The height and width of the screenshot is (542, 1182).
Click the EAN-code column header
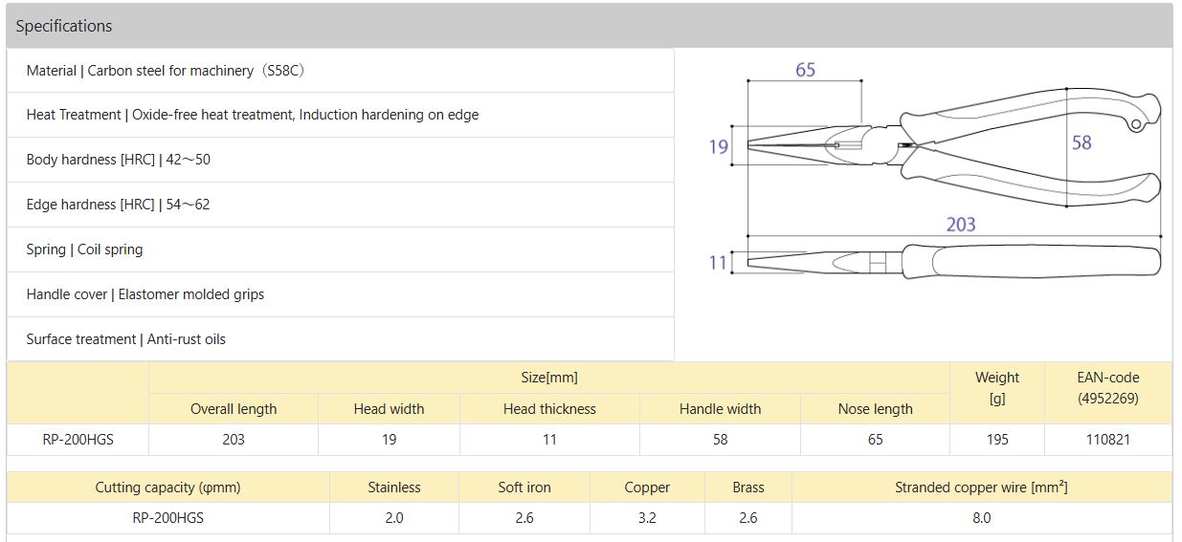(x=1108, y=388)
